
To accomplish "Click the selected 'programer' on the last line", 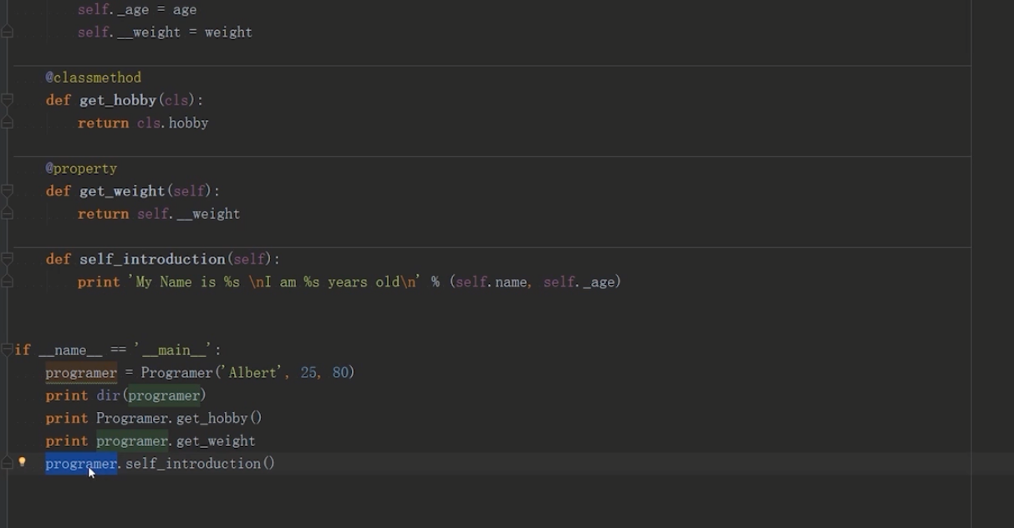I will click(81, 464).
